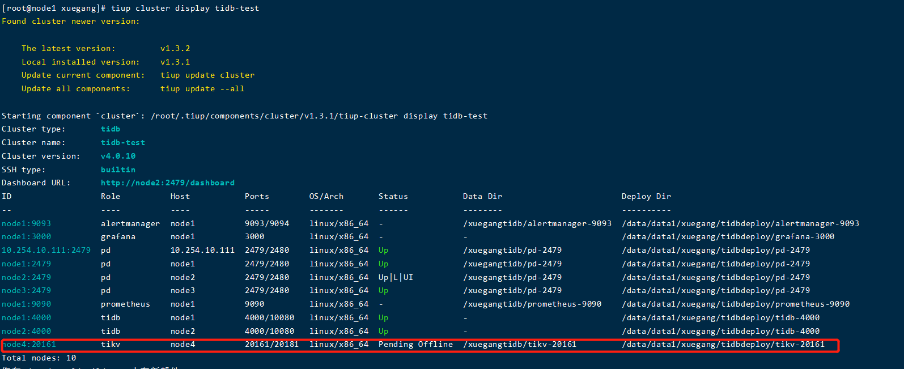This screenshot has height=369, width=904.
Task: Click the tikv-20161 data dir path
Action: pyautogui.click(x=519, y=345)
